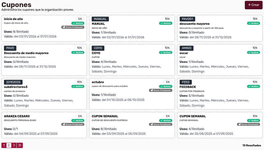Click the AMIGO coupon code tag
This screenshot has height=150, width=264.
point(186,48)
